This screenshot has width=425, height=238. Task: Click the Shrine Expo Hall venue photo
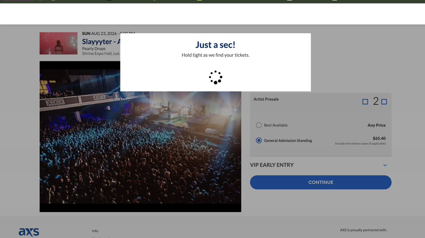[140, 137]
